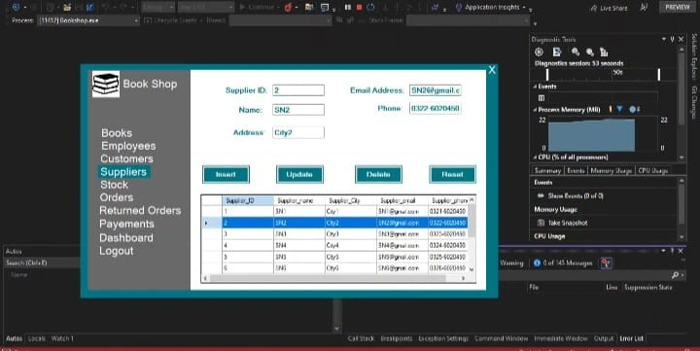
Task: Click the Insert button
Action: click(226, 175)
